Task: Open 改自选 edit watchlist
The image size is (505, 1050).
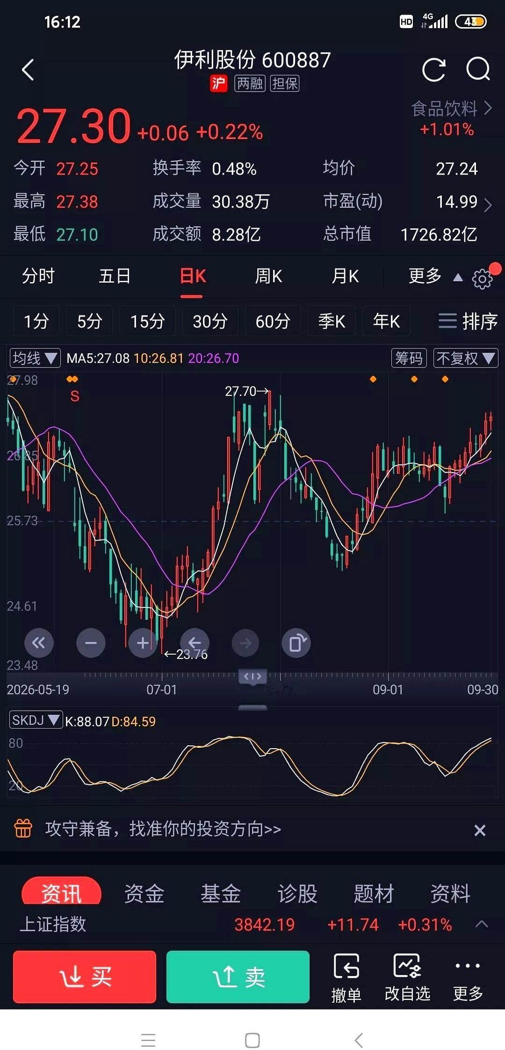Action: [407, 978]
